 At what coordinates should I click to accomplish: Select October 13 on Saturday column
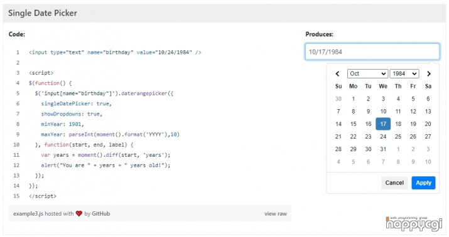point(428,111)
